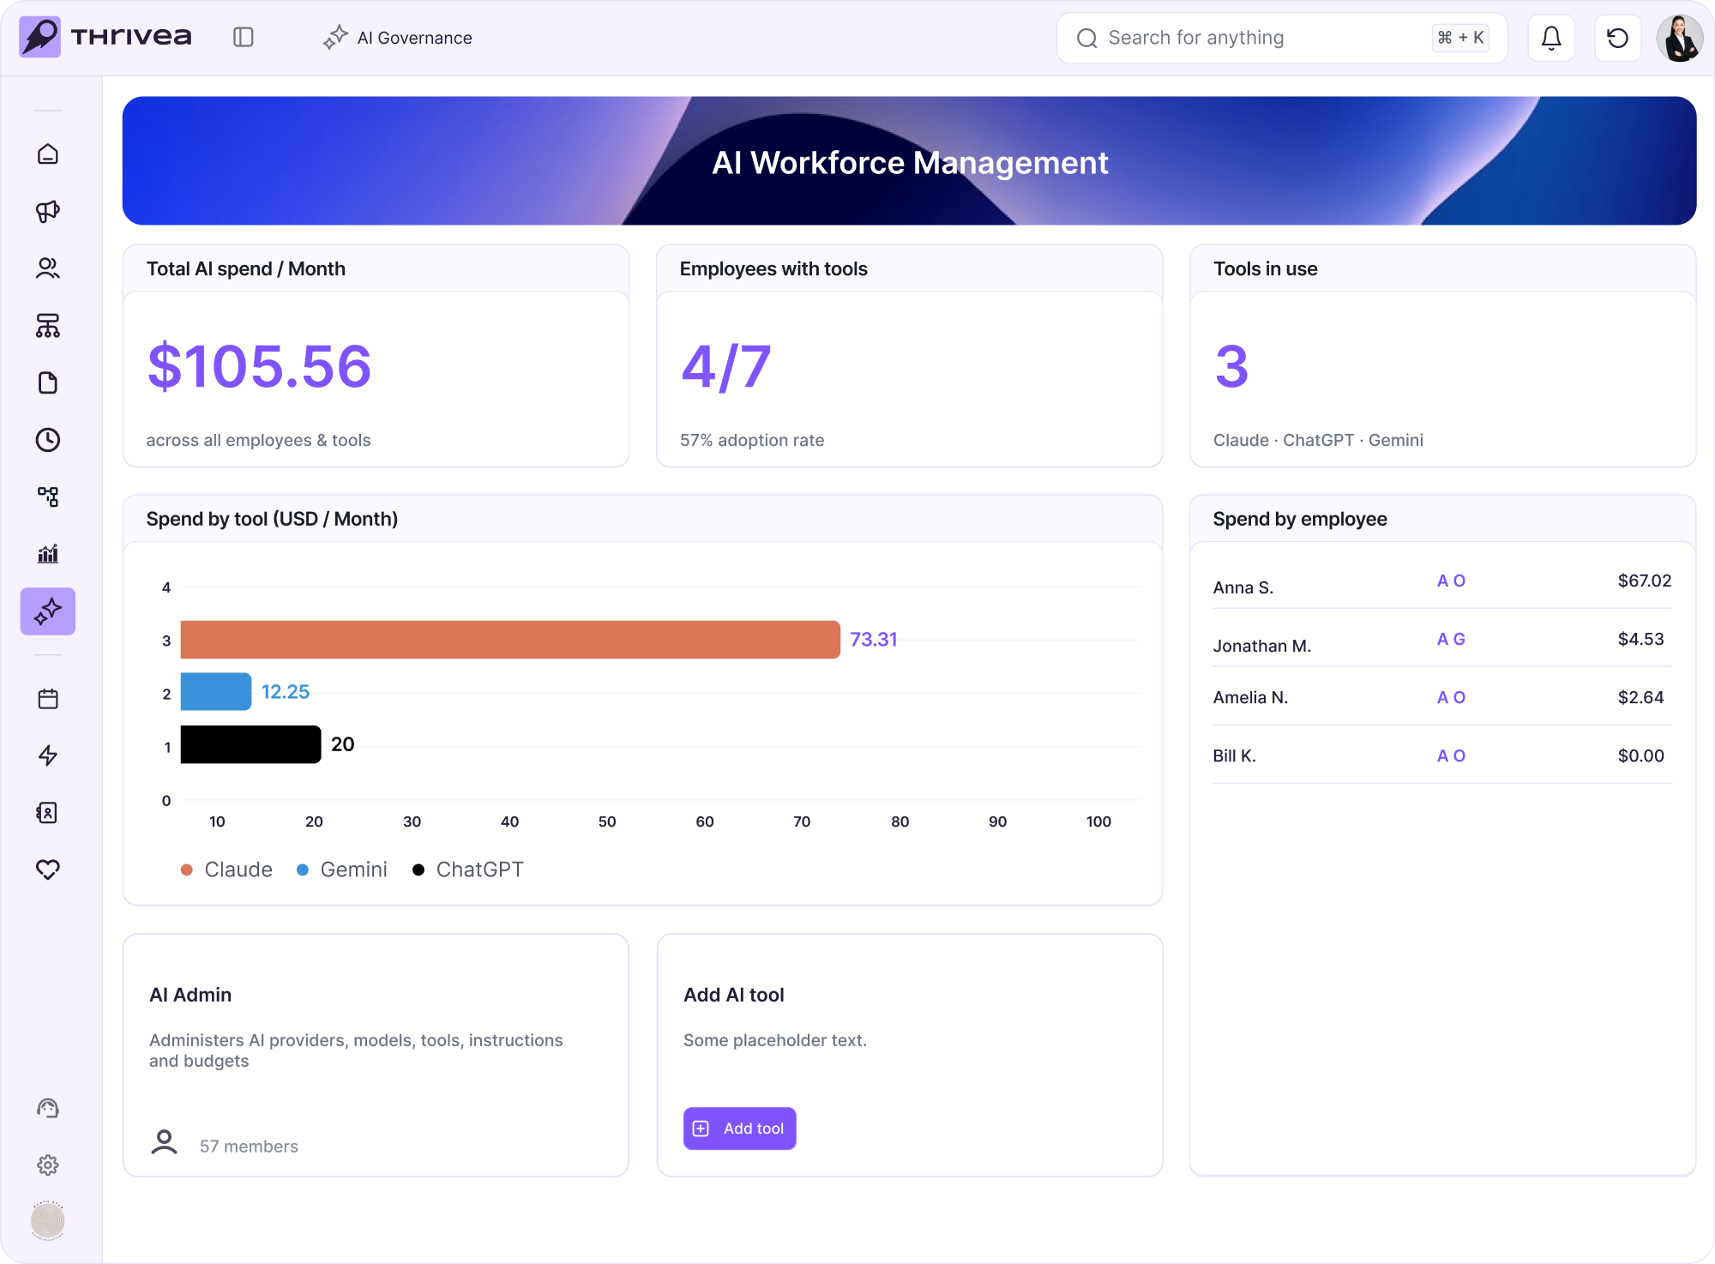1715x1264 pixels.
Task: Open calendar sidebar icon
Action: pyautogui.click(x=48, y=699)
